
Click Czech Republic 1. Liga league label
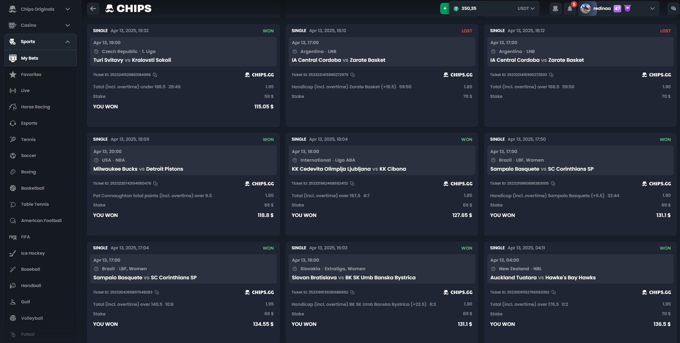click(128, 51)
